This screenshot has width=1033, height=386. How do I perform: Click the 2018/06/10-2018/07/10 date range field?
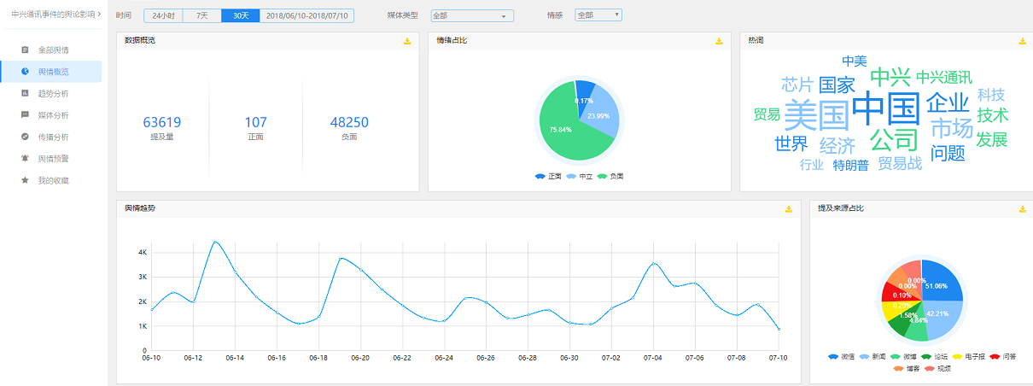(x=306, y=15)
